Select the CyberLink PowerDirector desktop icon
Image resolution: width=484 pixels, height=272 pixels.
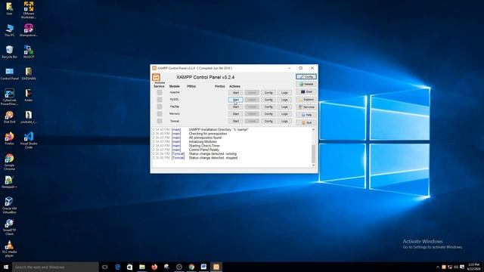pyautogui.click(x=9, y=97)
